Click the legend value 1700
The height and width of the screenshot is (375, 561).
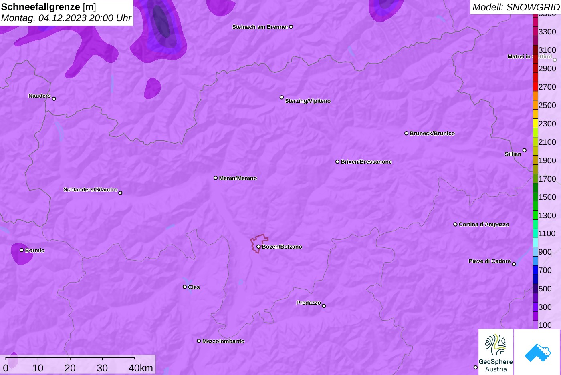point(547,179)
